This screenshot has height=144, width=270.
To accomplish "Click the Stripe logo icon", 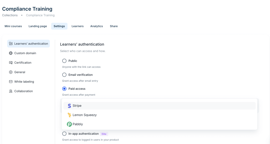I will coord(69,106).
